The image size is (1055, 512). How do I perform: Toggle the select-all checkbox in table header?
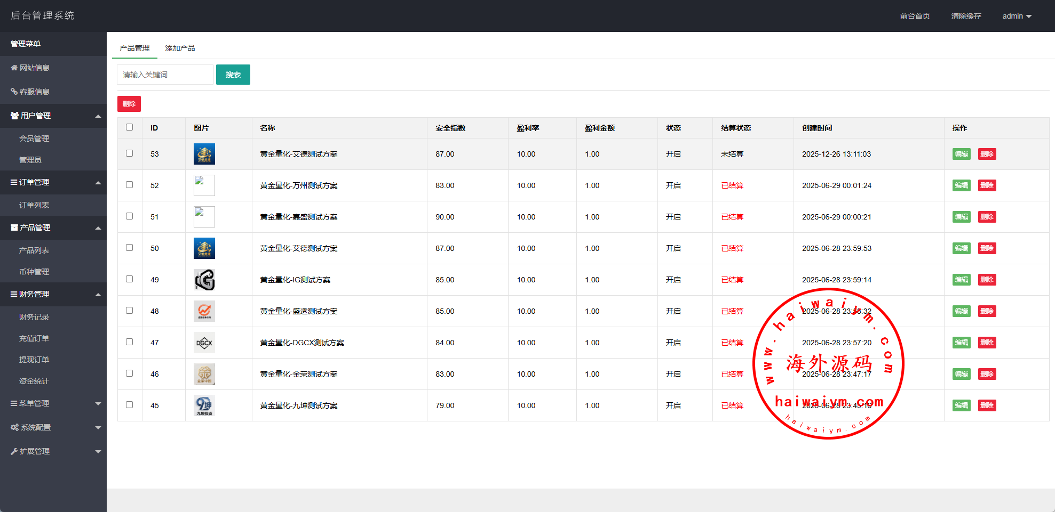click(129, 127)
